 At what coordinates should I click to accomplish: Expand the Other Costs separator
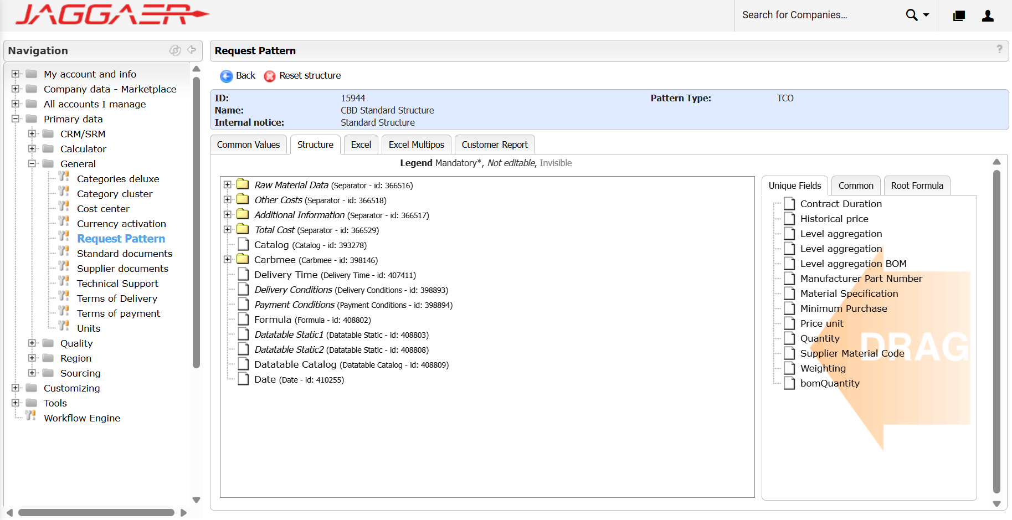(227, 199)
